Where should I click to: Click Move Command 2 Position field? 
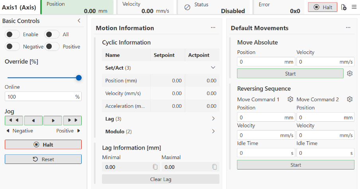coord(325,117)
